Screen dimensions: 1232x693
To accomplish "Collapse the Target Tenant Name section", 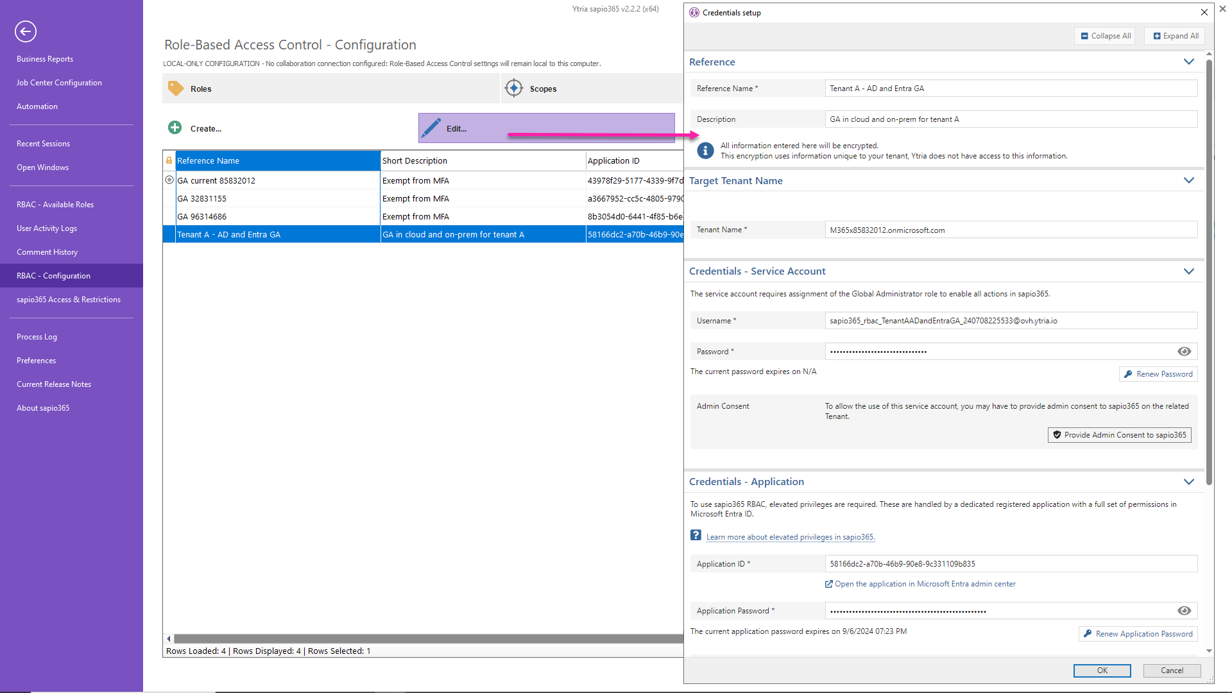I will (1188, 181).
